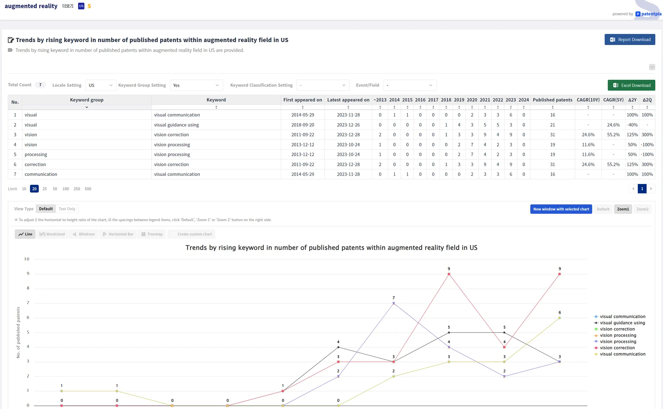Open Keyword Group Setting dropdown
The width and height of the screenshot is (663, 409).
click(x=196, y=85)
